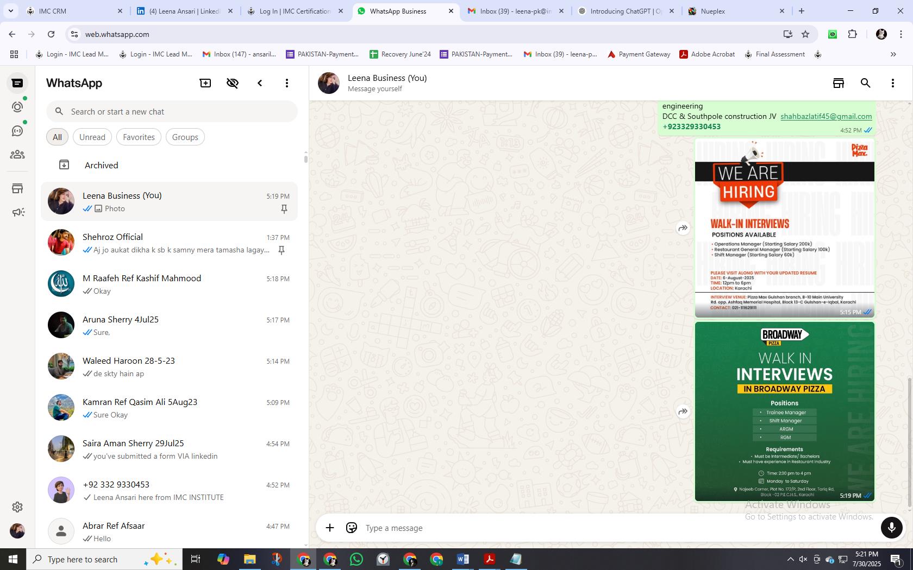Open attach plus button in message bar

tap(330, 528)
